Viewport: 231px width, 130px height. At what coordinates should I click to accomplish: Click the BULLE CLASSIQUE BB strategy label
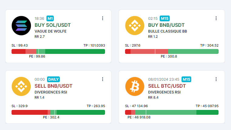point(168,31)
